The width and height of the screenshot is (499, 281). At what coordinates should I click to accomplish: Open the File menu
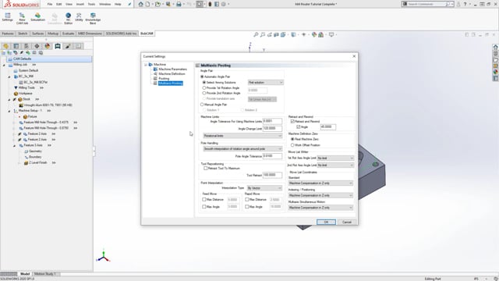click(x=50, y=4)
